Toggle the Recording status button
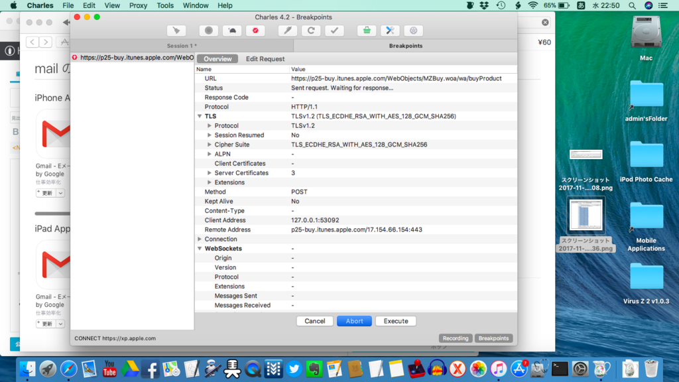 coord(456,338)
